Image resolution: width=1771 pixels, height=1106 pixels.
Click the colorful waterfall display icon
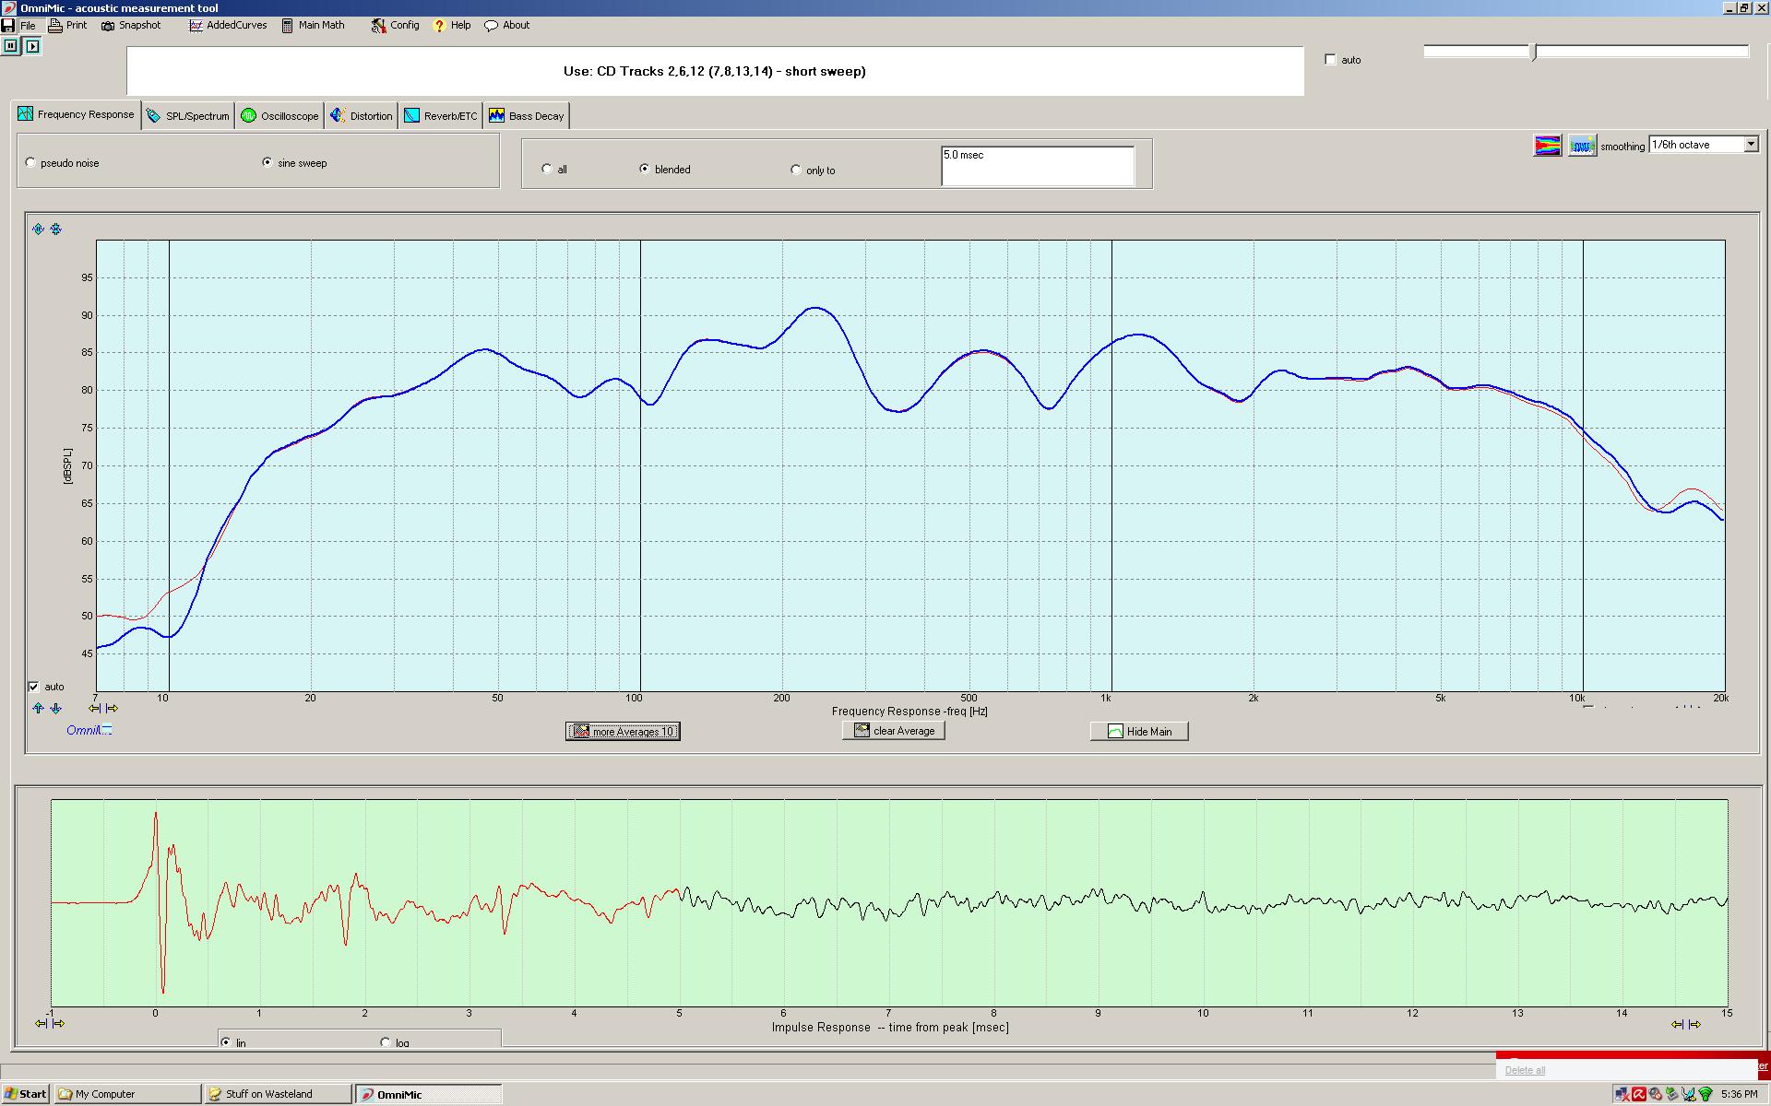pyautogui.click(x=1548, y=146)
